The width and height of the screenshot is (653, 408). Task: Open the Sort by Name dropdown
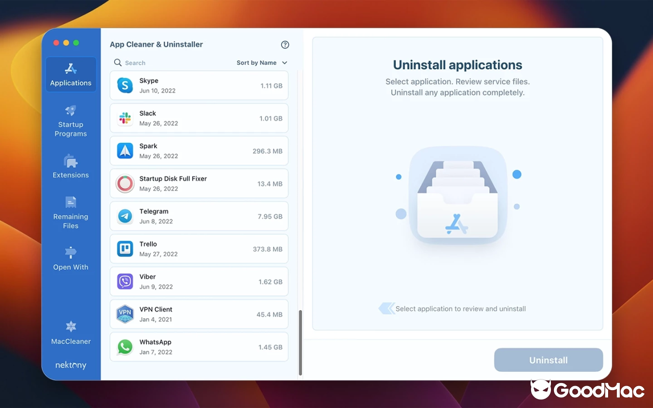click(x=257, y=63)
